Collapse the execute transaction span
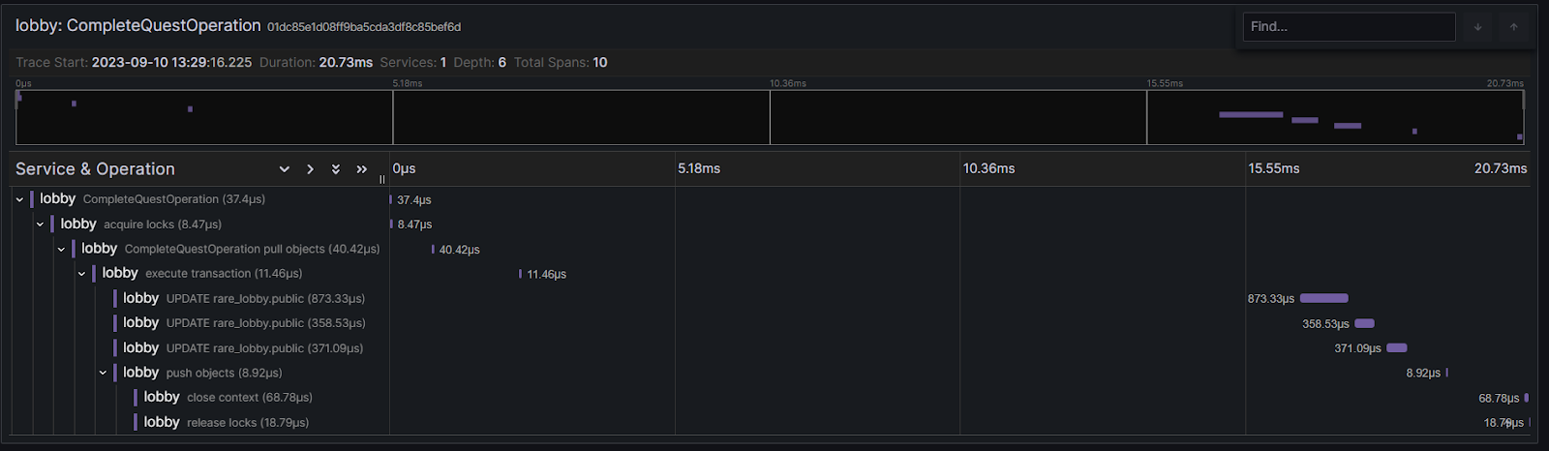1549x451 pixels. point(81,274)
